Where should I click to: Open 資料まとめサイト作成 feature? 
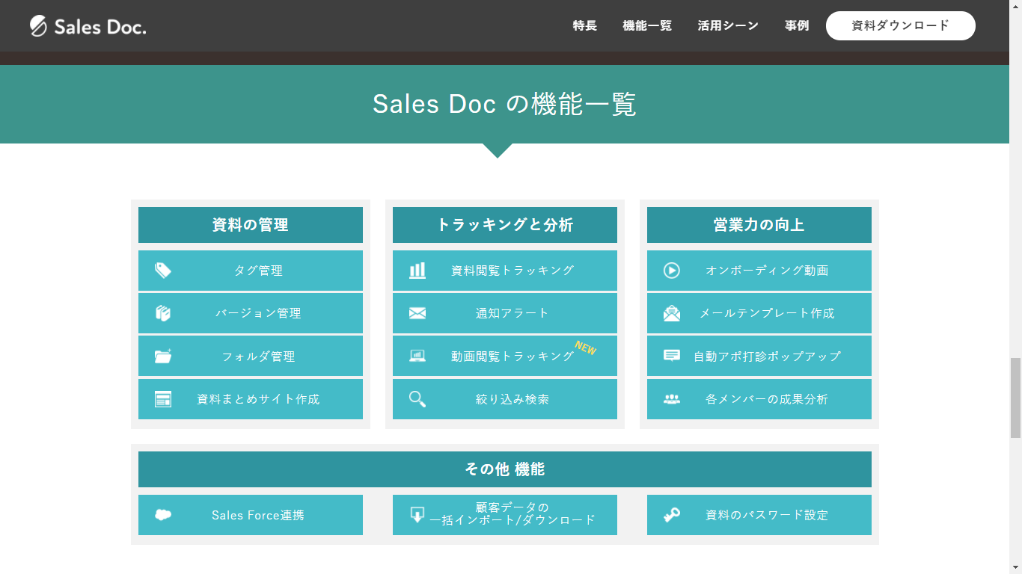251,399
